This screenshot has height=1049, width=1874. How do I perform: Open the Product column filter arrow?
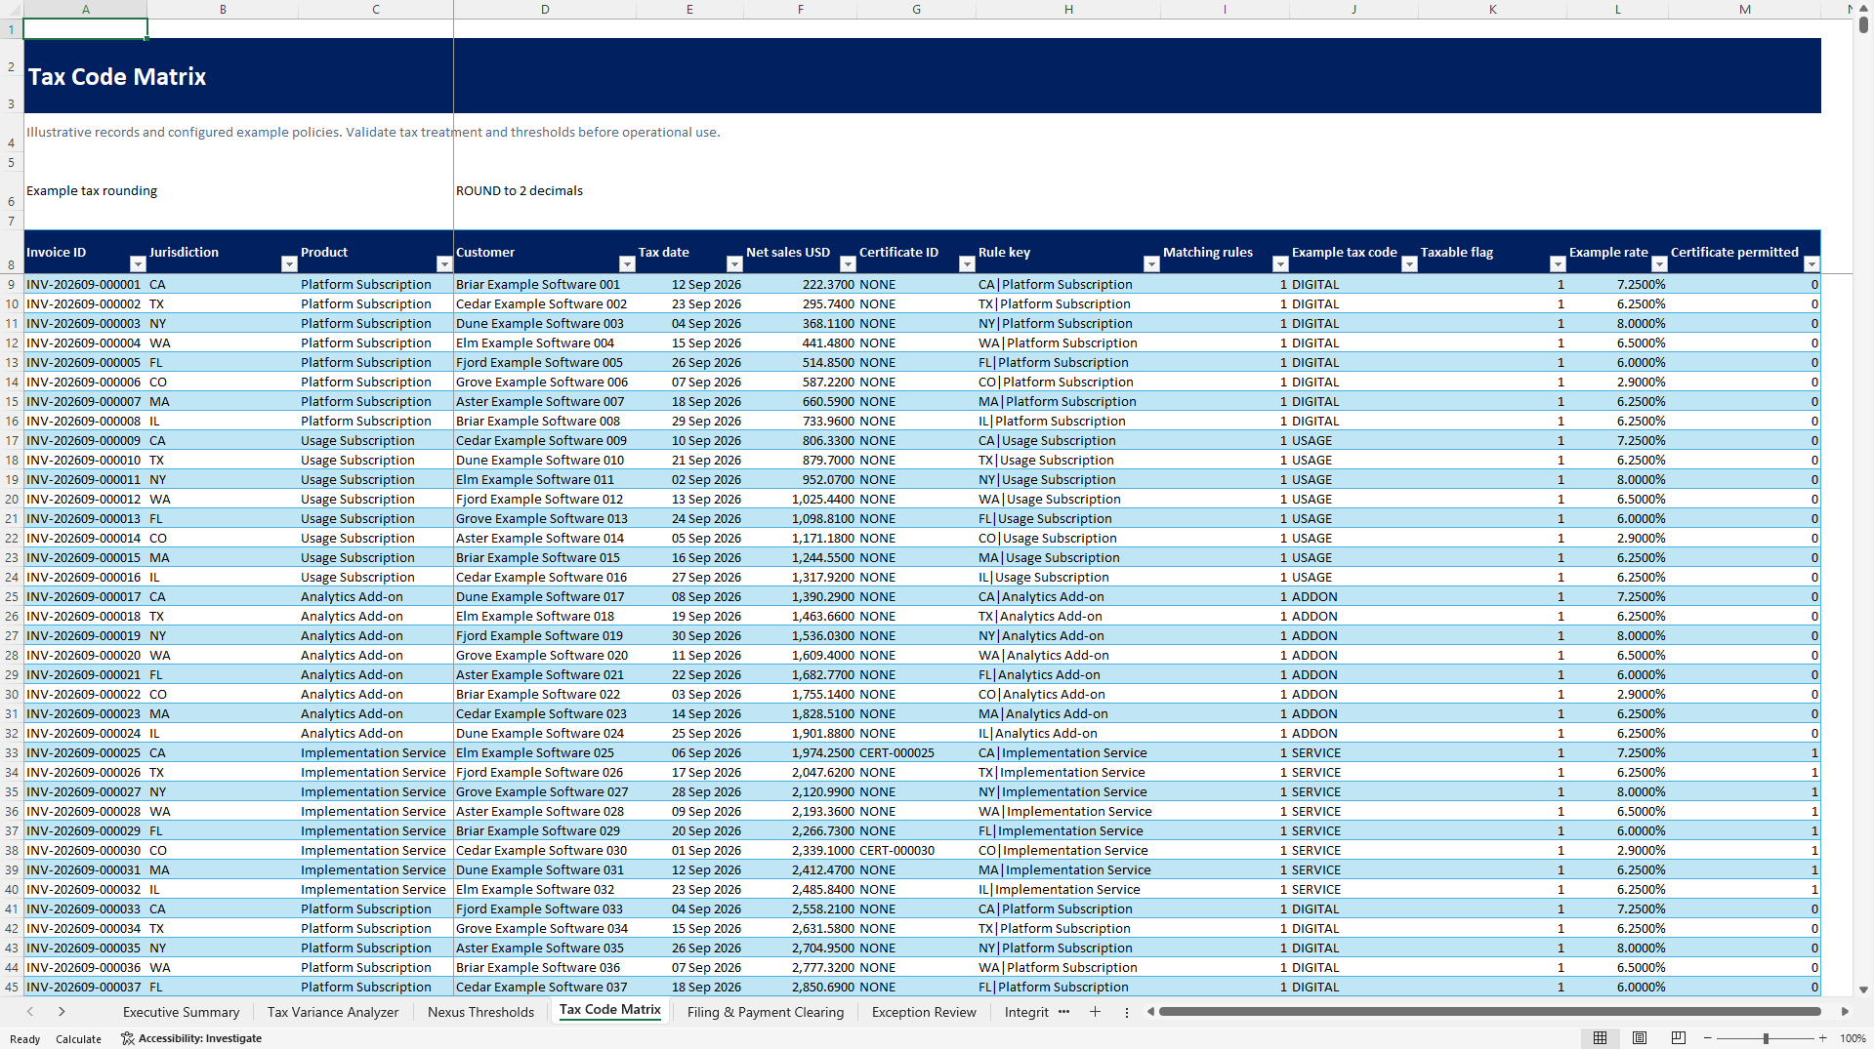(444, 264)
